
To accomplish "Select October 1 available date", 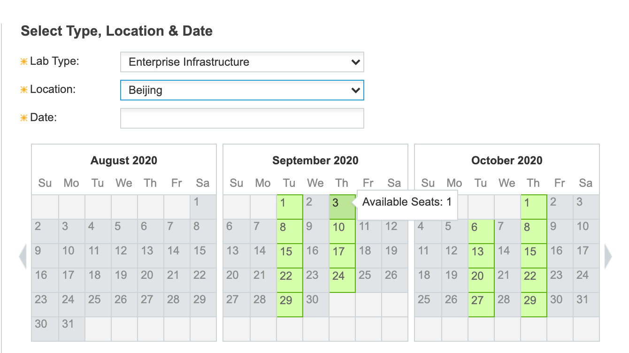I will tap(534, 207).
